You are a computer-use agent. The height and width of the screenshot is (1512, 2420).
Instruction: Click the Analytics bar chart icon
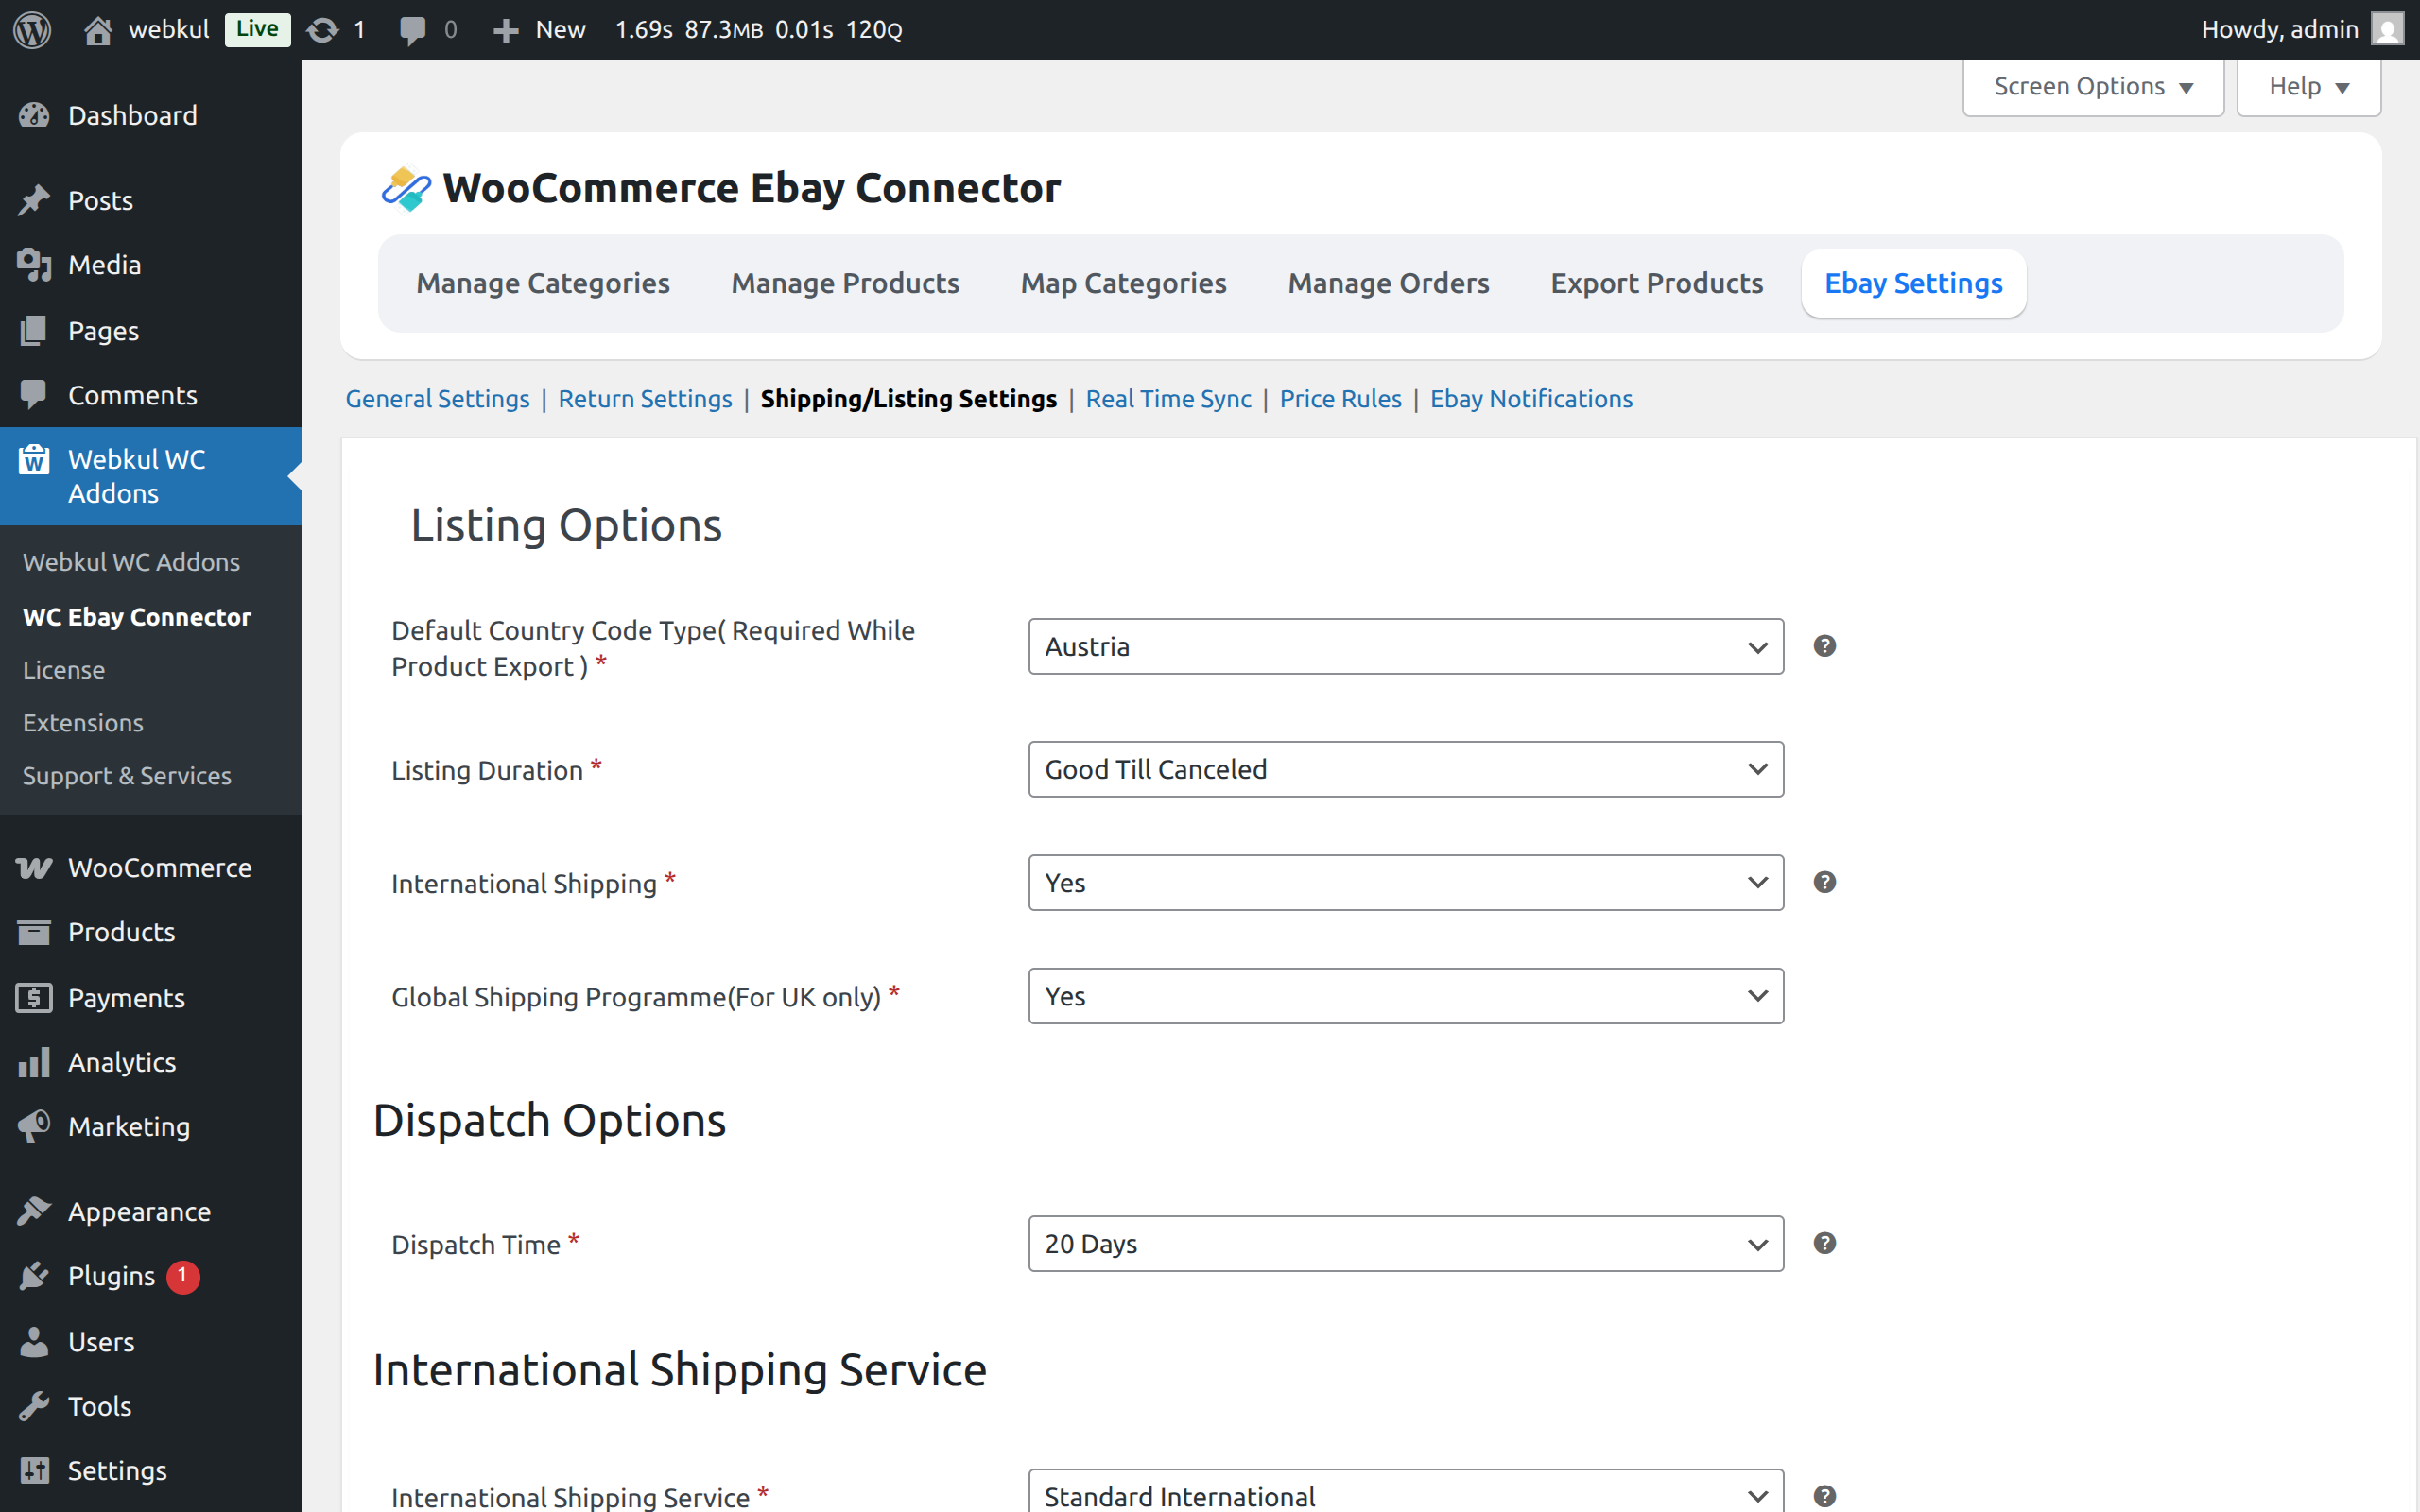[x=34, y=1062]
